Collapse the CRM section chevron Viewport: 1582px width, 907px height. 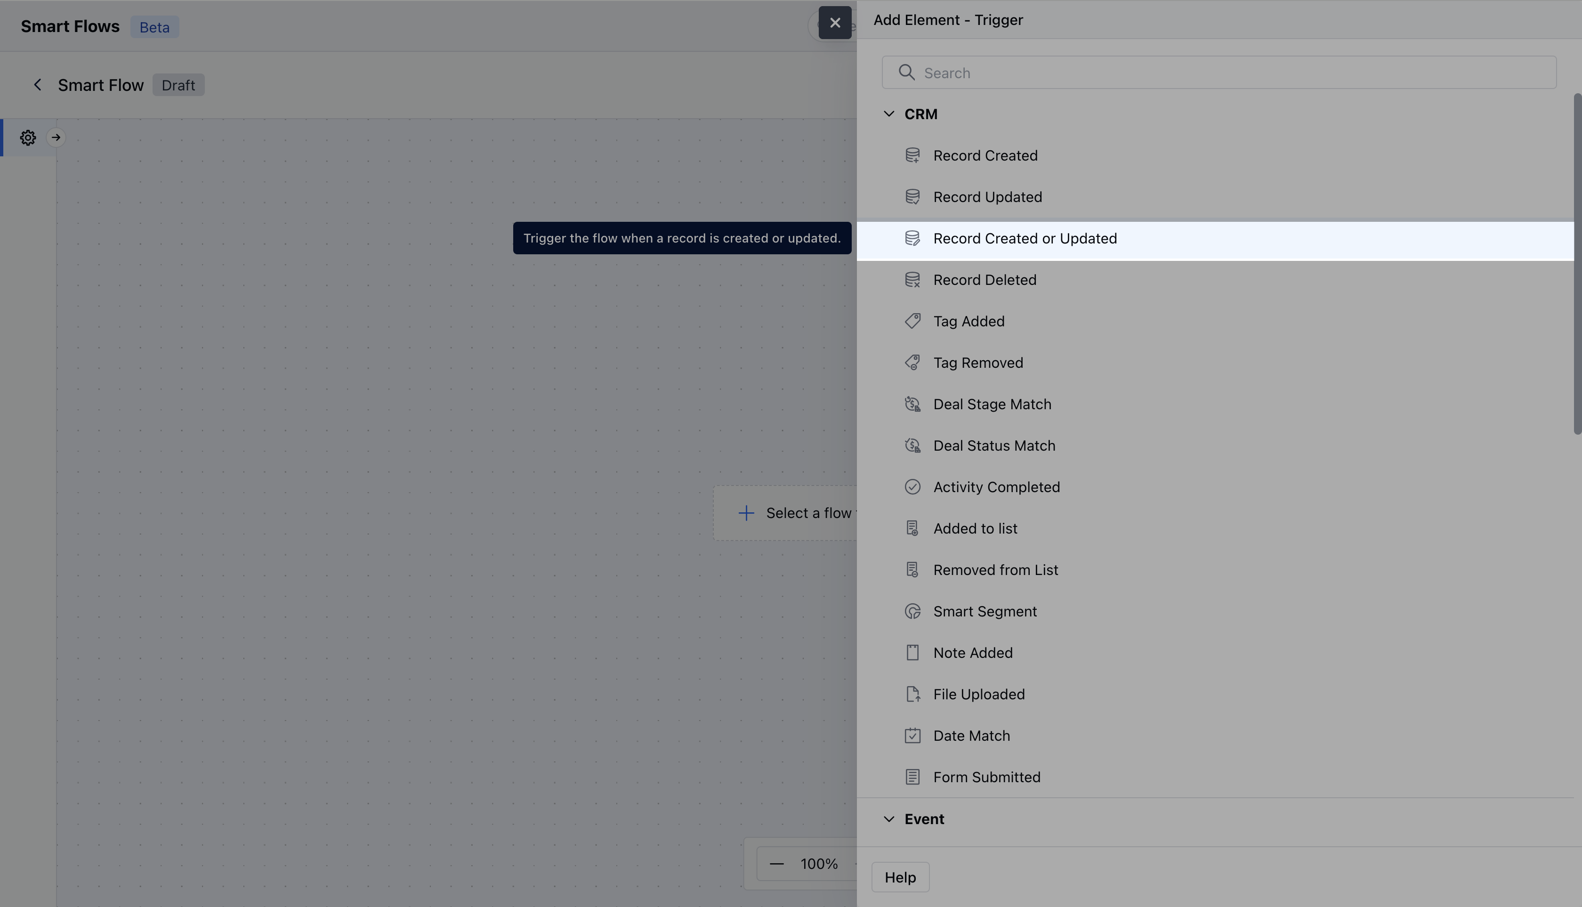pos(889,114)
